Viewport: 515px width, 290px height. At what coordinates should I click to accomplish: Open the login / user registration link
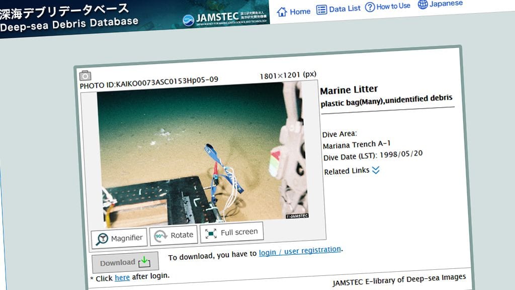click(x=300, y=251)
